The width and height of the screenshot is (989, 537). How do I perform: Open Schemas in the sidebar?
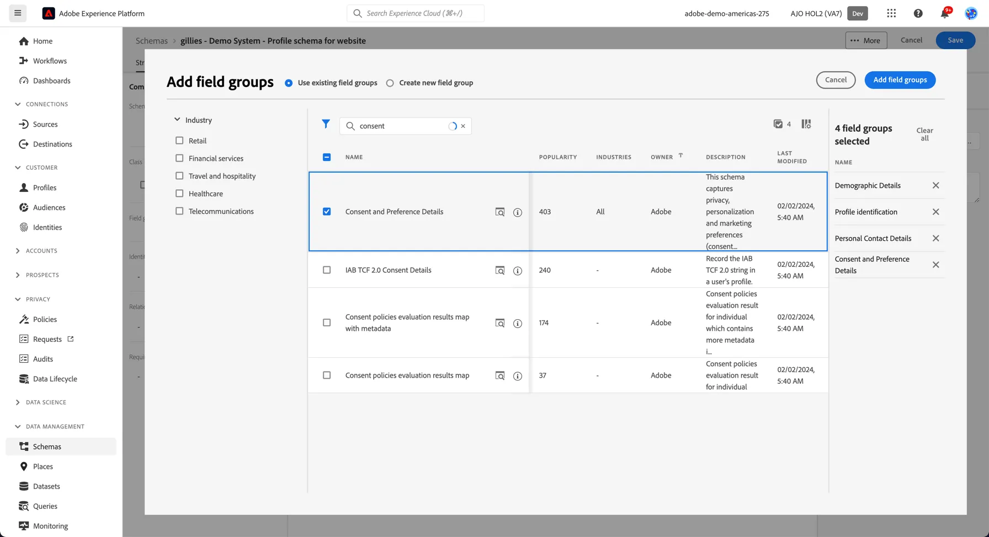coord(61,447)
